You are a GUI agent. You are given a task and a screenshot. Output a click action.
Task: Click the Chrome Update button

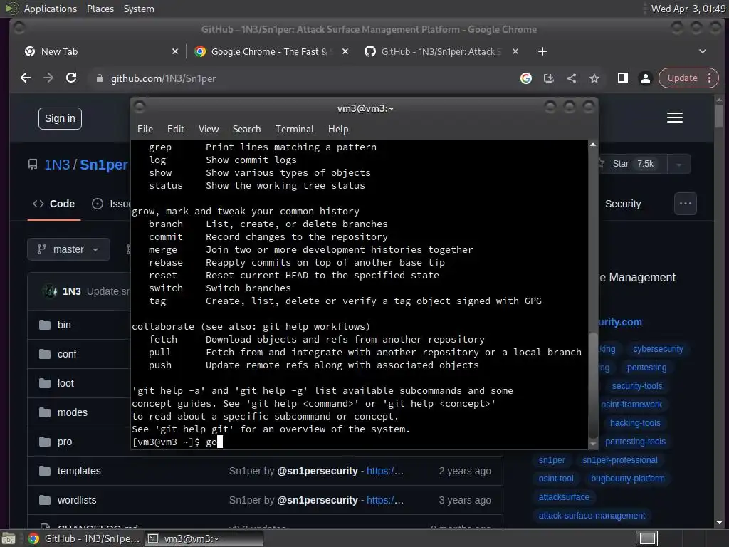682,78
